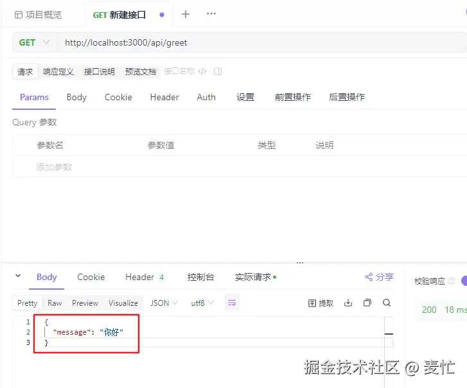This screenshot has width=467, height=388.
Task: Select the response Body tab
Action: [x=46, y=277]
